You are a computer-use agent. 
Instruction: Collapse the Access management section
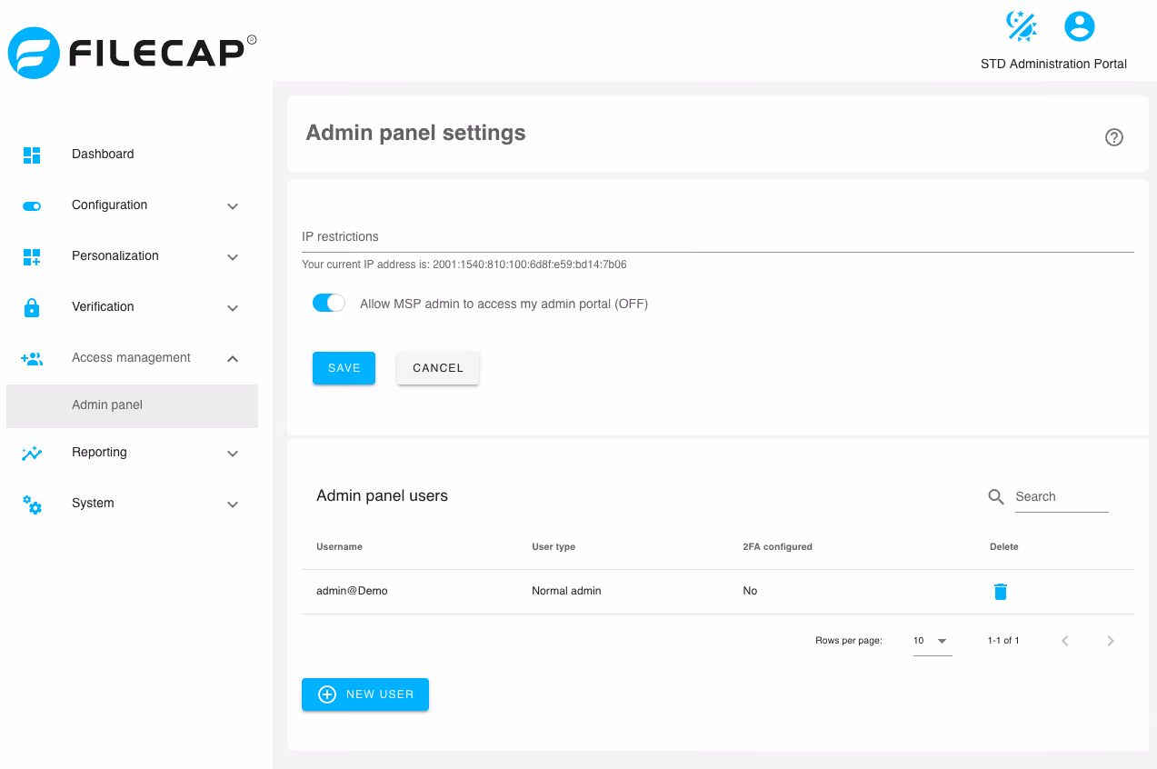[233, 359]
